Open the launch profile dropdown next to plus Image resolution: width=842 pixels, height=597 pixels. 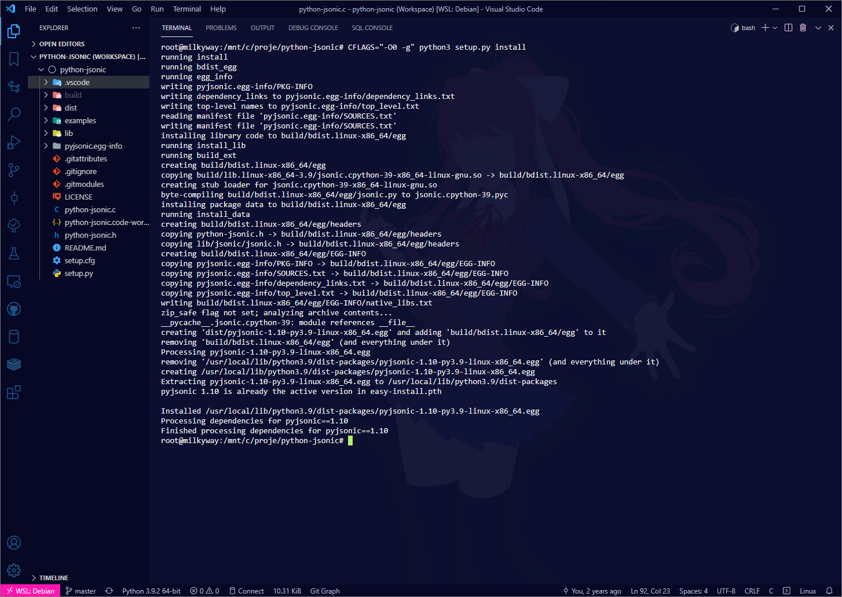coord(775,28)
